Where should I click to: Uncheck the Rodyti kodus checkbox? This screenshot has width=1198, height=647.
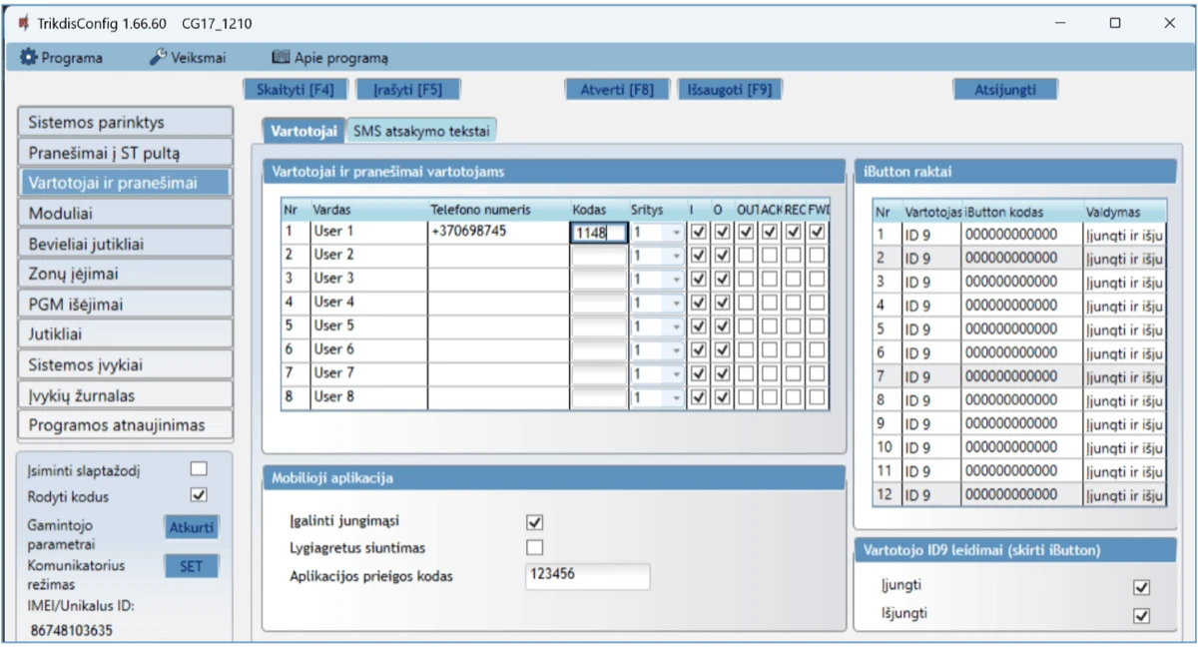click(x=199, y=494)
